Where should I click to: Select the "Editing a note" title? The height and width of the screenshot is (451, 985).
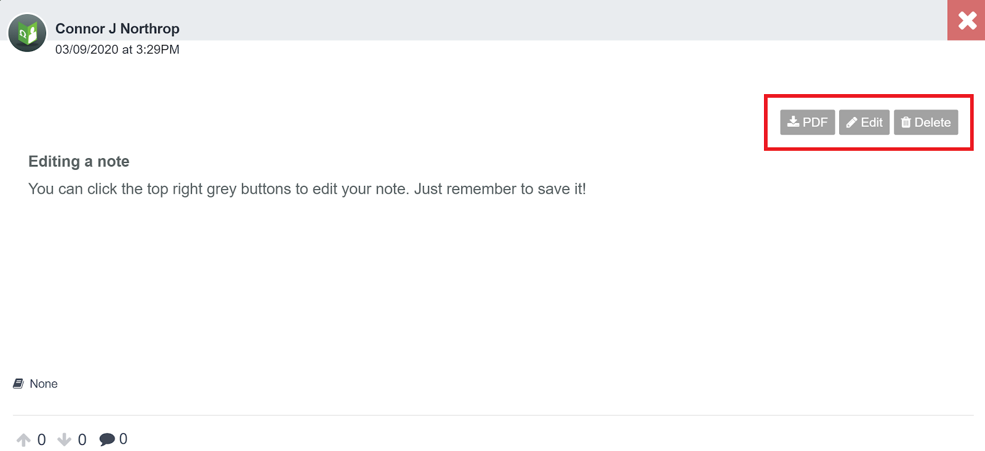[x=79, y=162]
